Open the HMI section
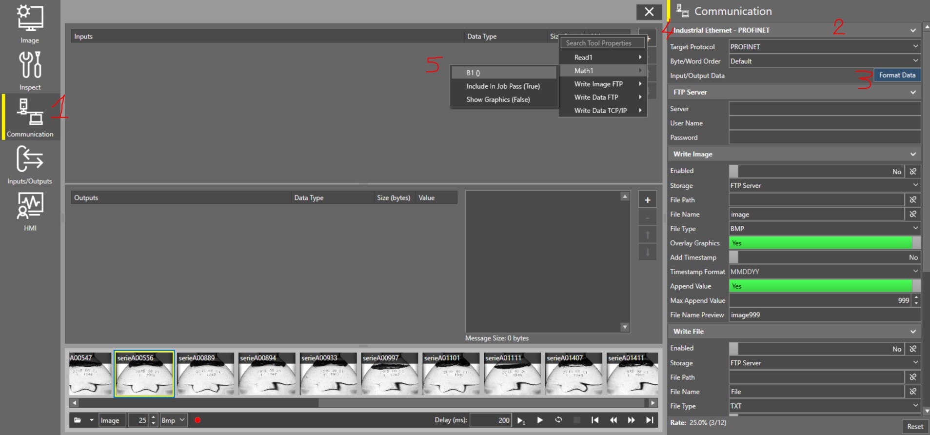The image size is (930, 435). click(x=30, y=212)
